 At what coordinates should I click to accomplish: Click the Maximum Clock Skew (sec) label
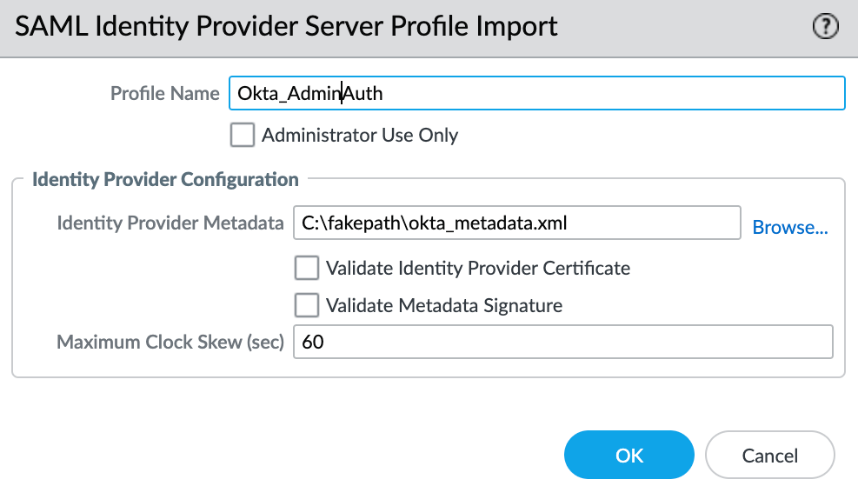(170, 342)
